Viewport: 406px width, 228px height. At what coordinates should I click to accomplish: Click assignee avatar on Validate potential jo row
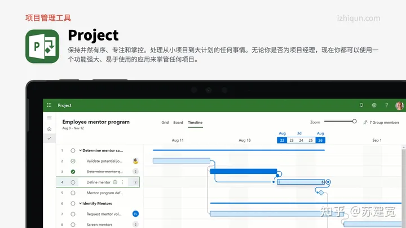coord(135,161)
